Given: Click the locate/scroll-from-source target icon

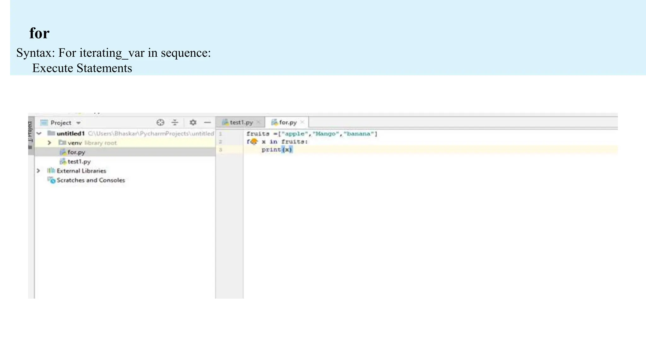Looking at the screenshot, I should pyautogui.click(x=160, y=123).
